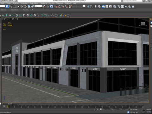Open Customize menu
The height and width of the screenshot is (114, 152).
click(x=60, y=3)
